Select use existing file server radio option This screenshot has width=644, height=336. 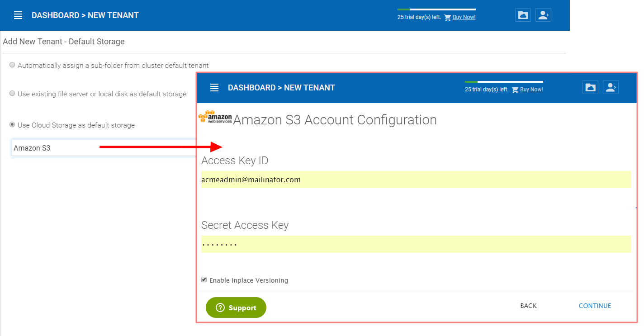pyautogui.click(x=12, y=94)
